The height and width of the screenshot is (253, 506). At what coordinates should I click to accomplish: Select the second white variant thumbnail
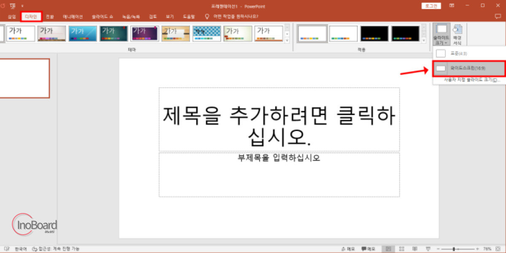[343, 33]
